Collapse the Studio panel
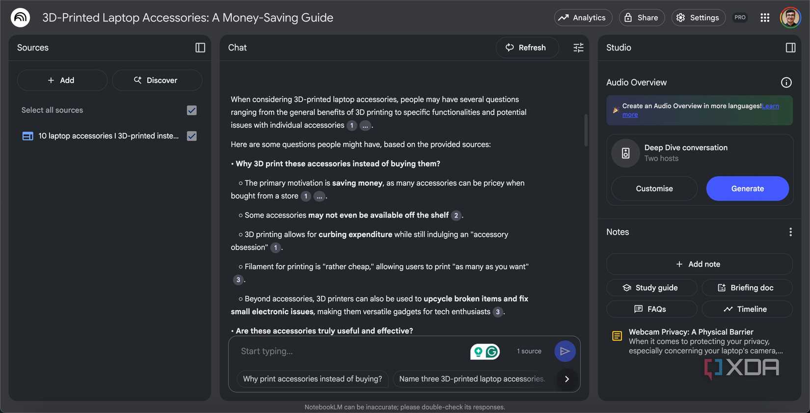810x413 pixels. coord(790,47)
